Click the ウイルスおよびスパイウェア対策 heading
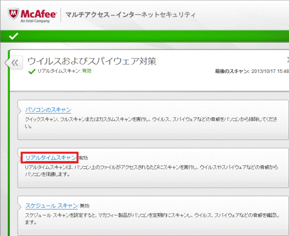This screenshot has height=236, width=289. [x=92, y=61]
